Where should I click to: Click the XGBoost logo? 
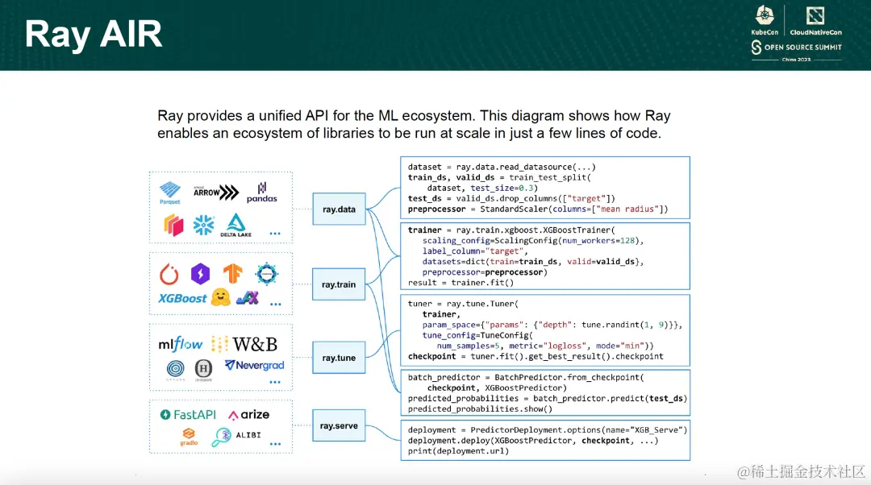(x=182, y=299)
